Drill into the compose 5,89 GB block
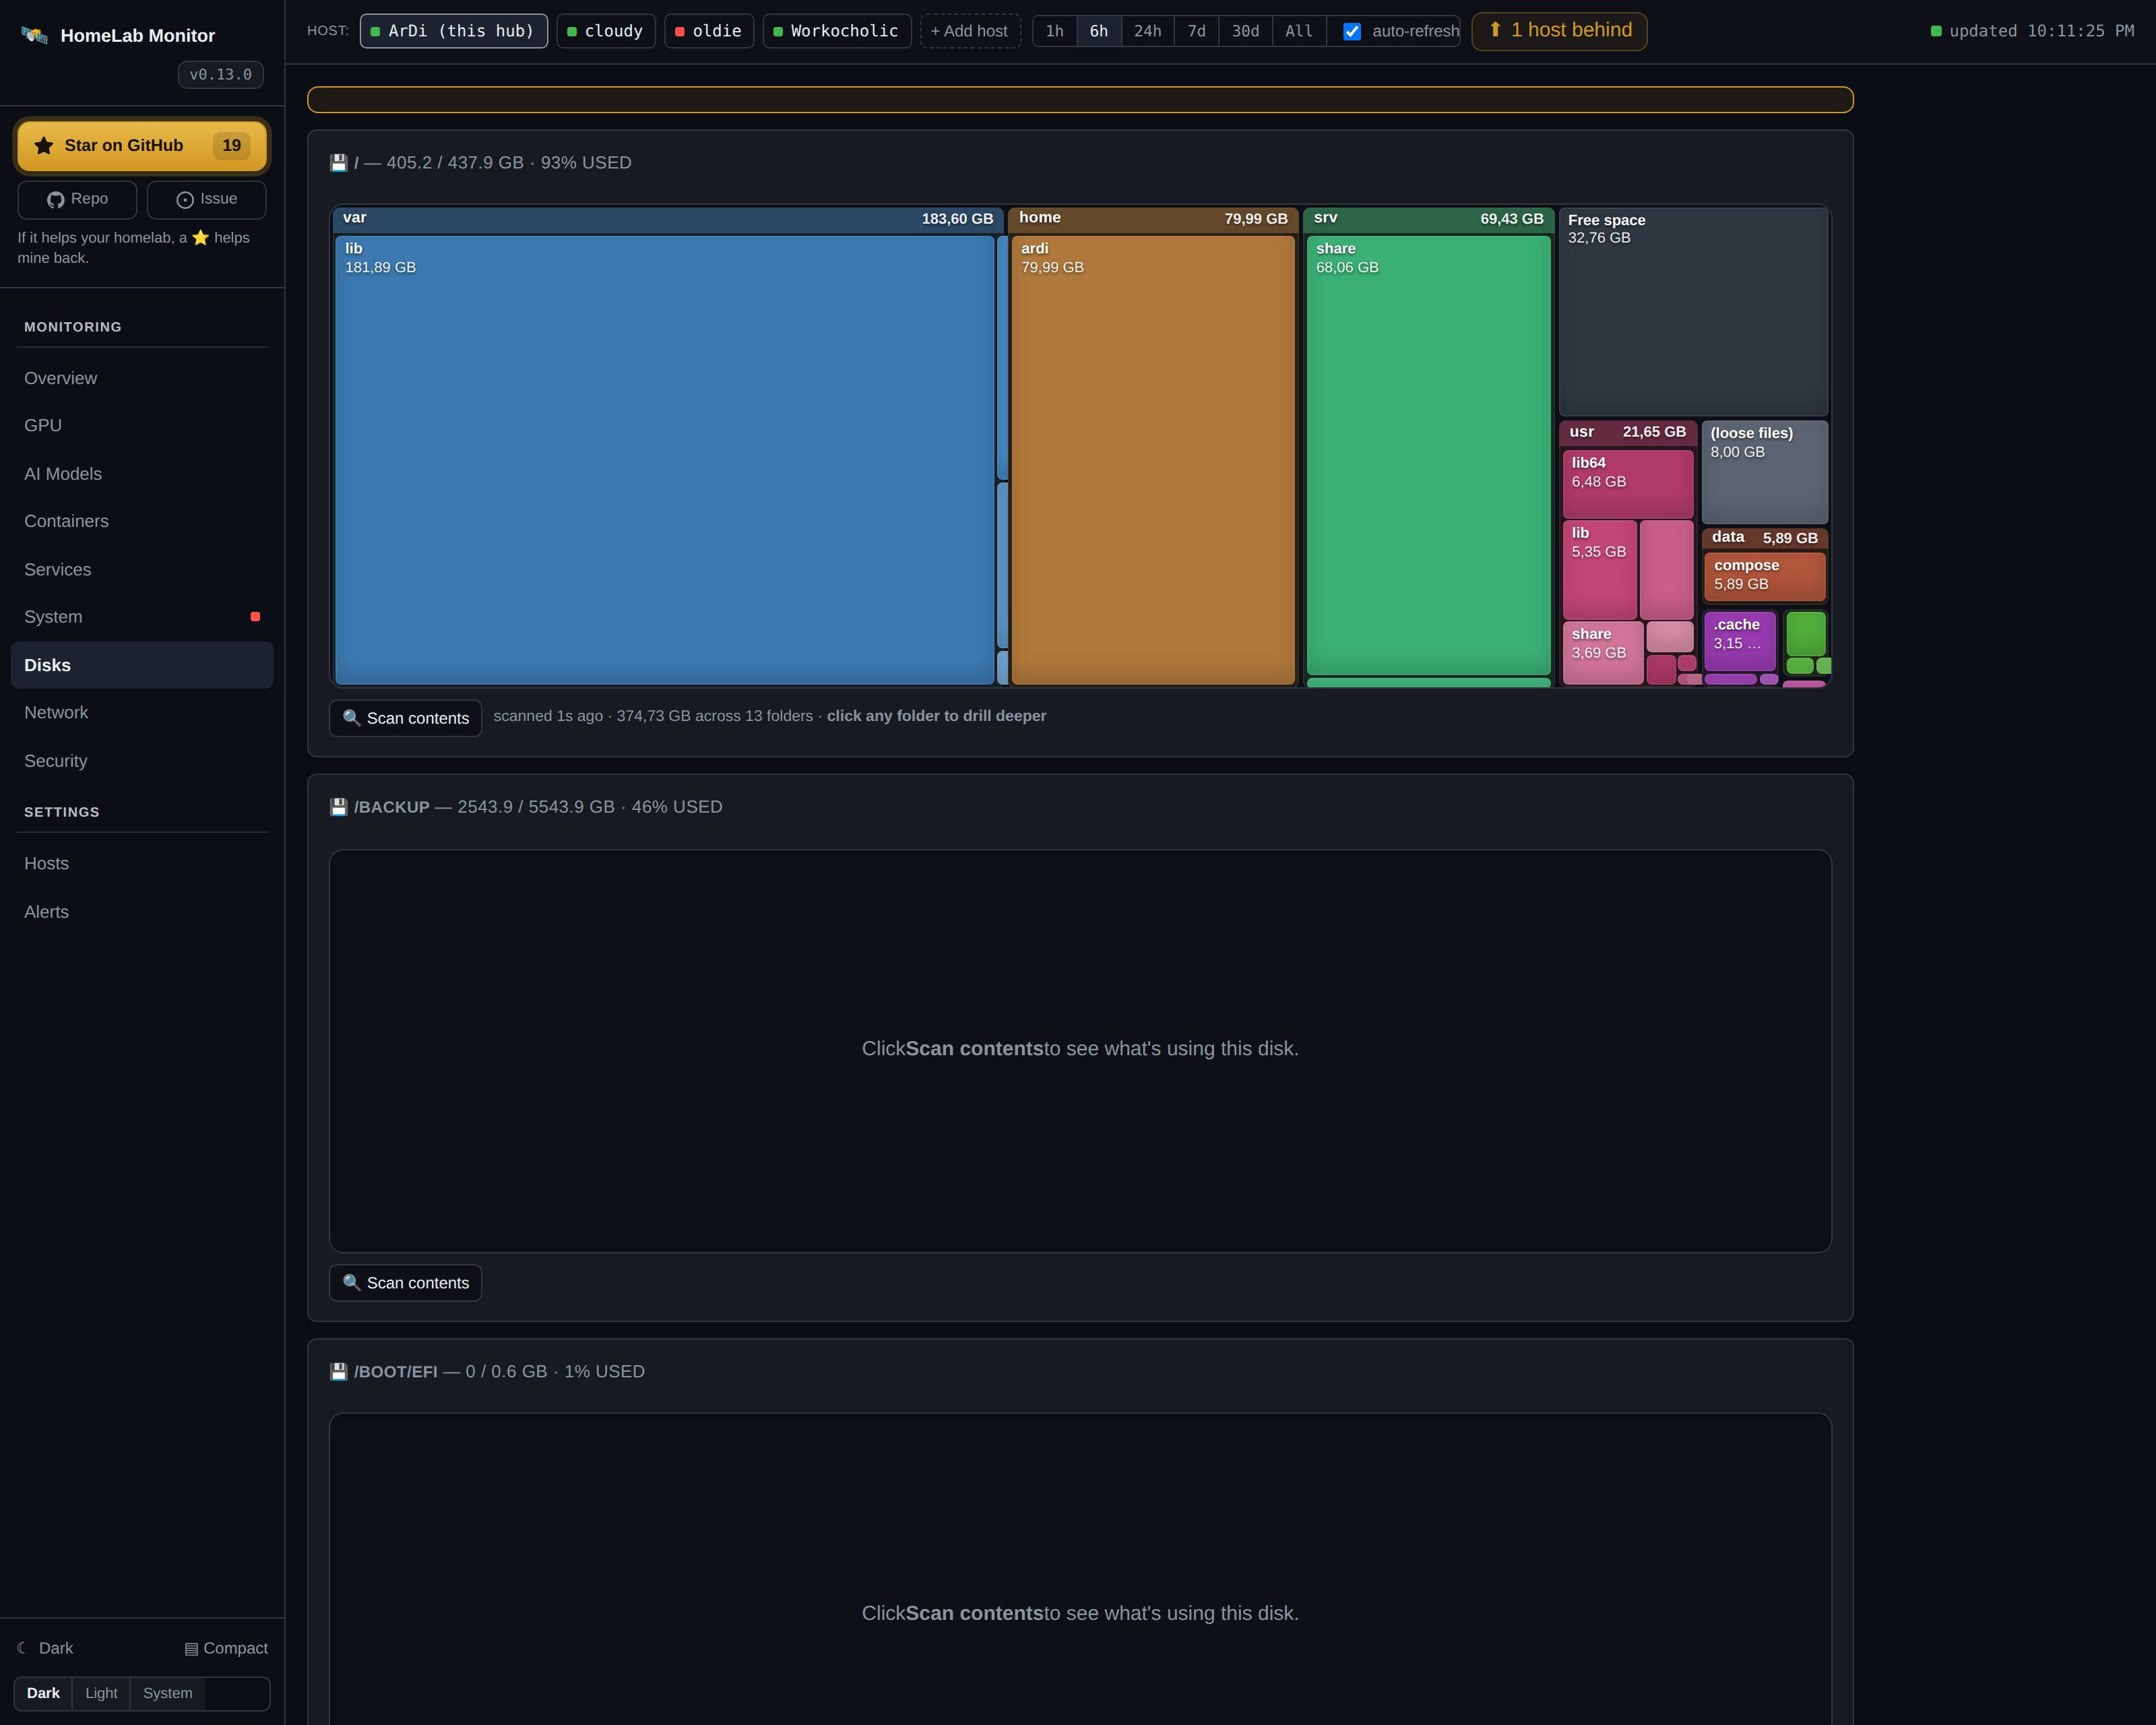 1765,576
